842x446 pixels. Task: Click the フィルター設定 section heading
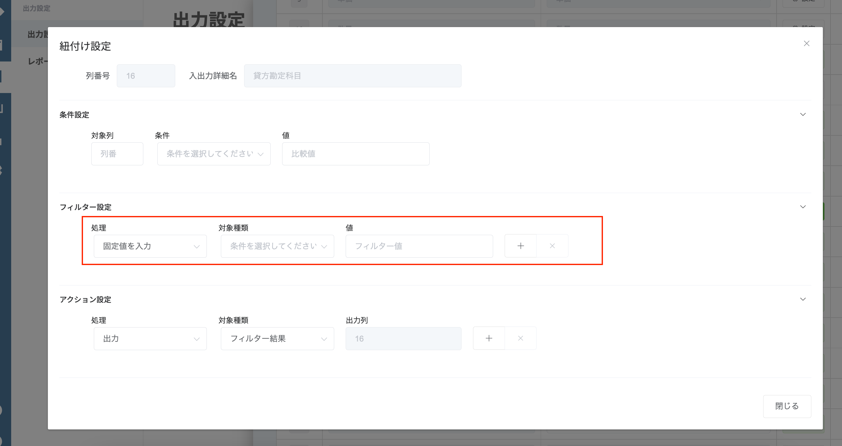tap(85, 207)
